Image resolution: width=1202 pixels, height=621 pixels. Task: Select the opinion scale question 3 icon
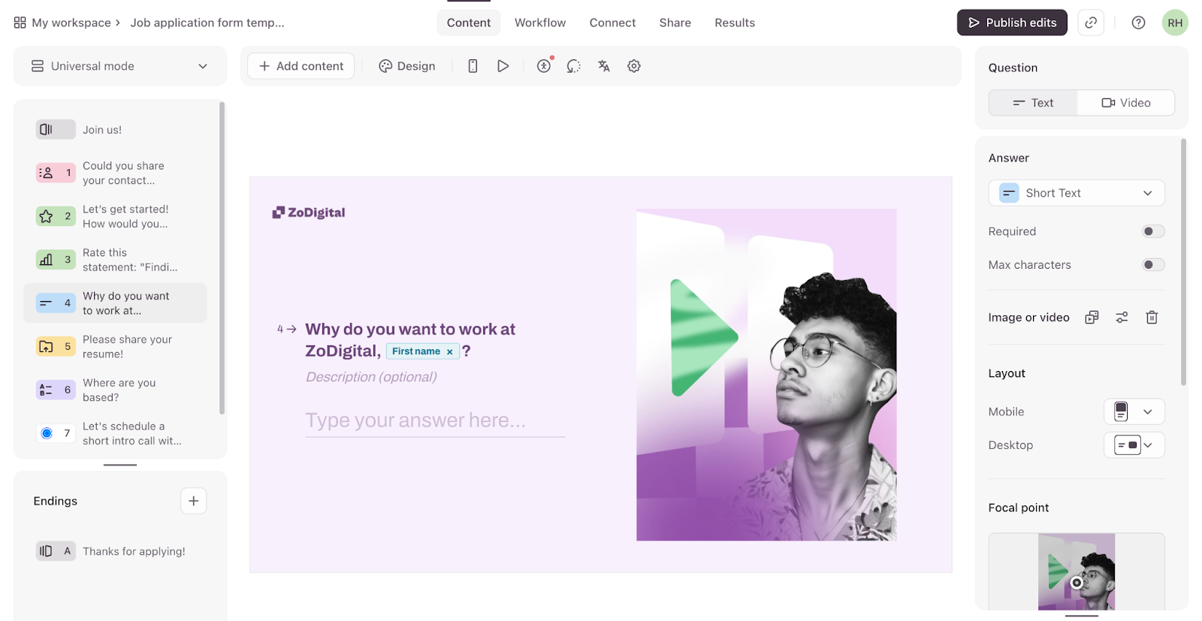click(x=56, y=260)
